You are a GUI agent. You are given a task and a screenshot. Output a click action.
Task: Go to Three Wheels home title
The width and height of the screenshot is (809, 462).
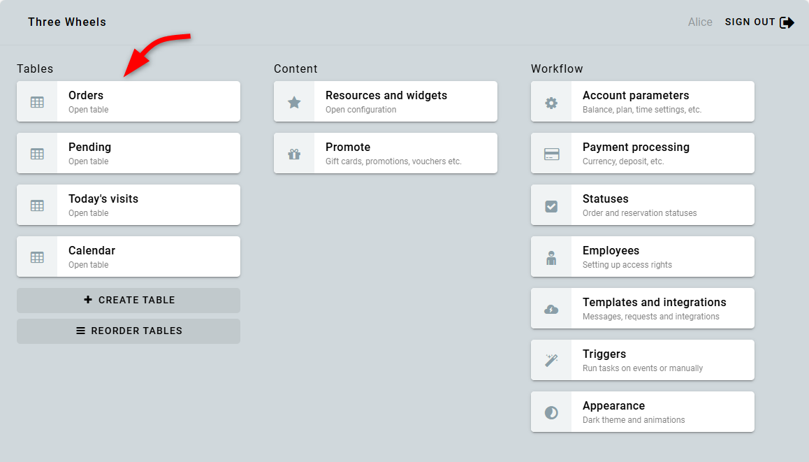tap(67, 22)
